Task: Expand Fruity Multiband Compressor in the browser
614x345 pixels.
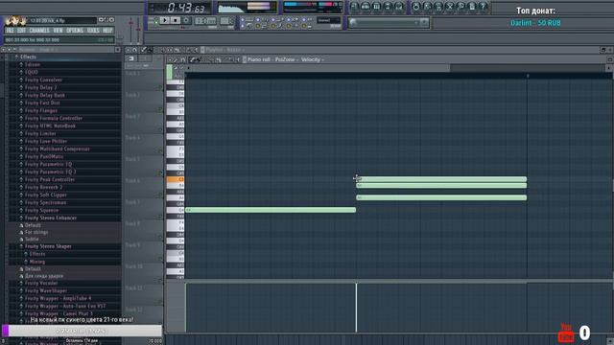Action: (x=57, y=149)
